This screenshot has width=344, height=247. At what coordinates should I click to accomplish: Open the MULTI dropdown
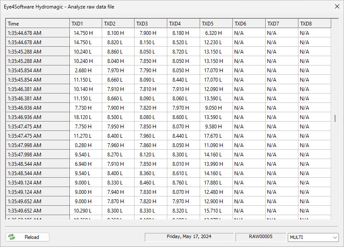tap(313, 237)
